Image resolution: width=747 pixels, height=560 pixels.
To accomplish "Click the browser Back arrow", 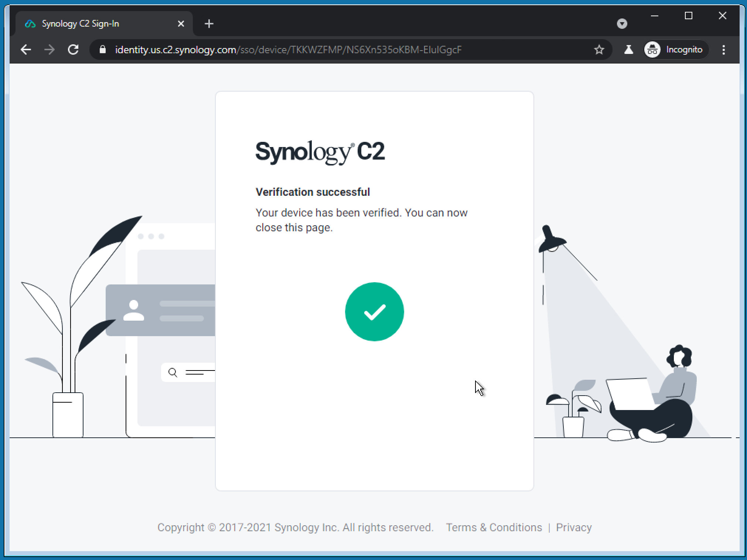I will (26, 49).
